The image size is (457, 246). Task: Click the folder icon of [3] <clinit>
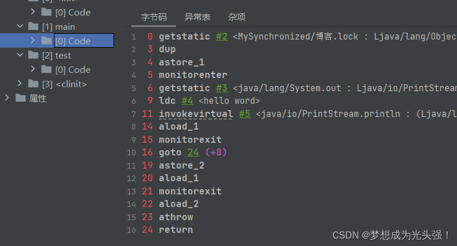(33, 84)
